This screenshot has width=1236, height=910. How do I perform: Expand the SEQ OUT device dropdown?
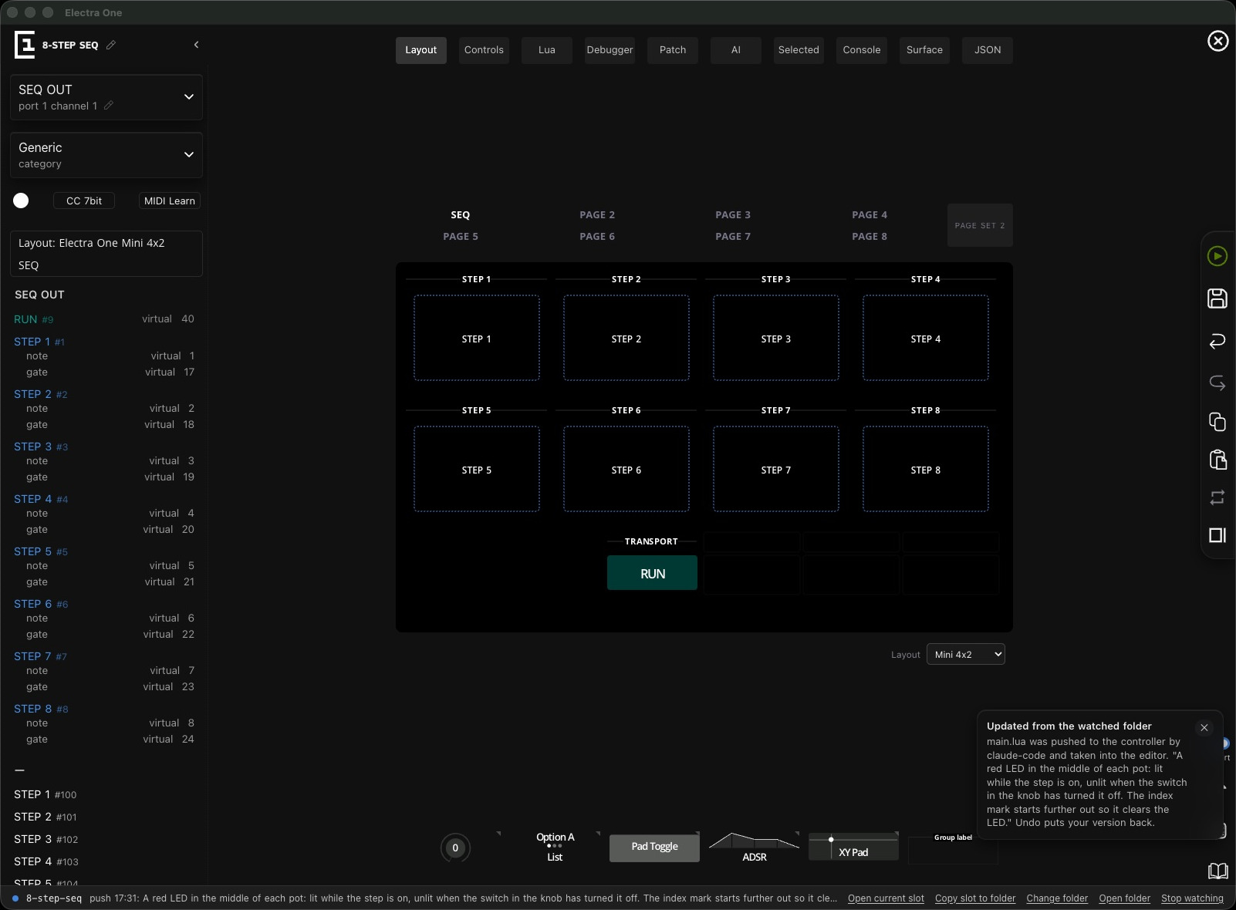(x=106, y=97)
